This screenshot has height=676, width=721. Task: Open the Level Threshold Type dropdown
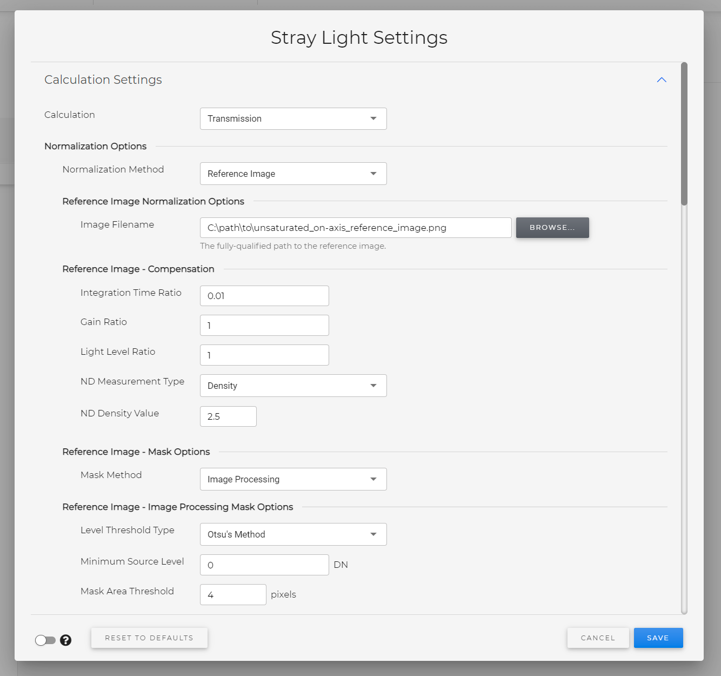(x=293, y=534)
